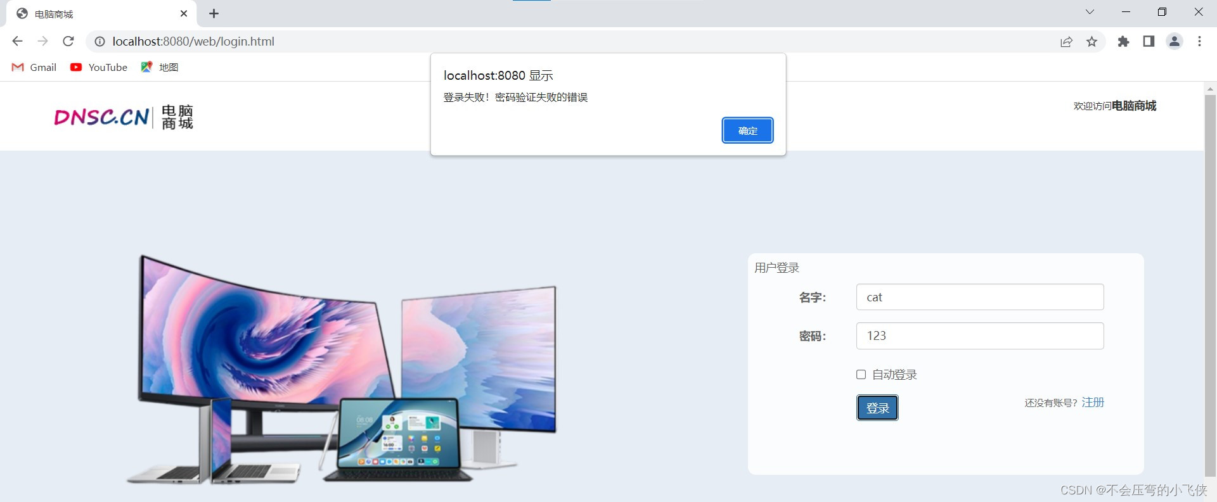Image resolution: width=1217 pixels, height=502 pixels.
Task: Click the 密码 password field containing 123
Action: click(x=980, y=336)
